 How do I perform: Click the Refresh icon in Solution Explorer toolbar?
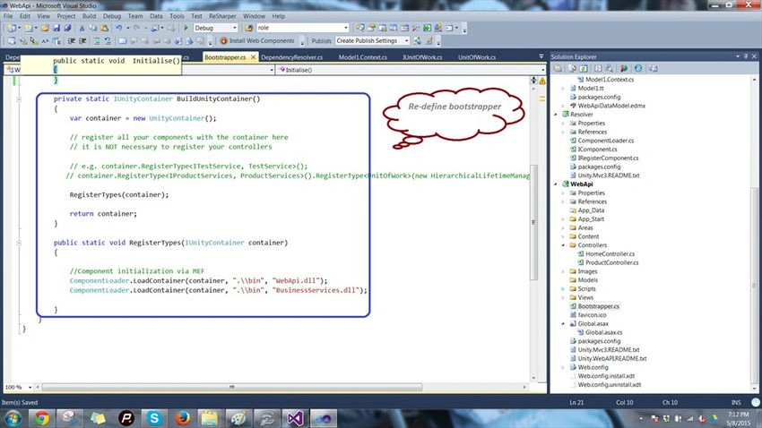point(584,68)
